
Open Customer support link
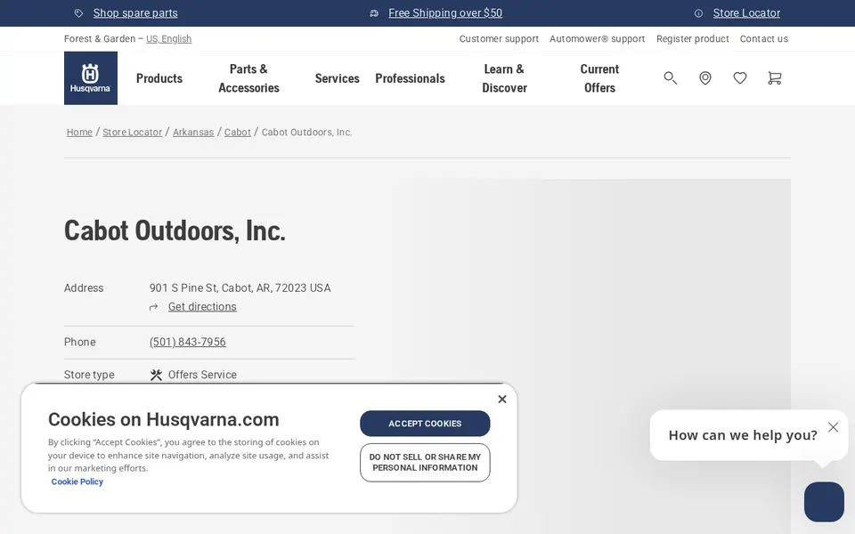tap(499, 38)
